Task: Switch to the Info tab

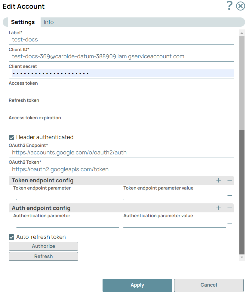Action: click(x=48, y=22)
